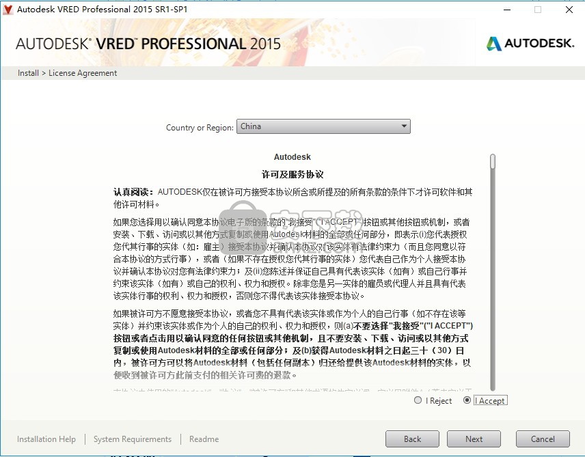Click the VRED Professional 2015 header title
This screenshot has width=585, height=457.
[148, 44]
